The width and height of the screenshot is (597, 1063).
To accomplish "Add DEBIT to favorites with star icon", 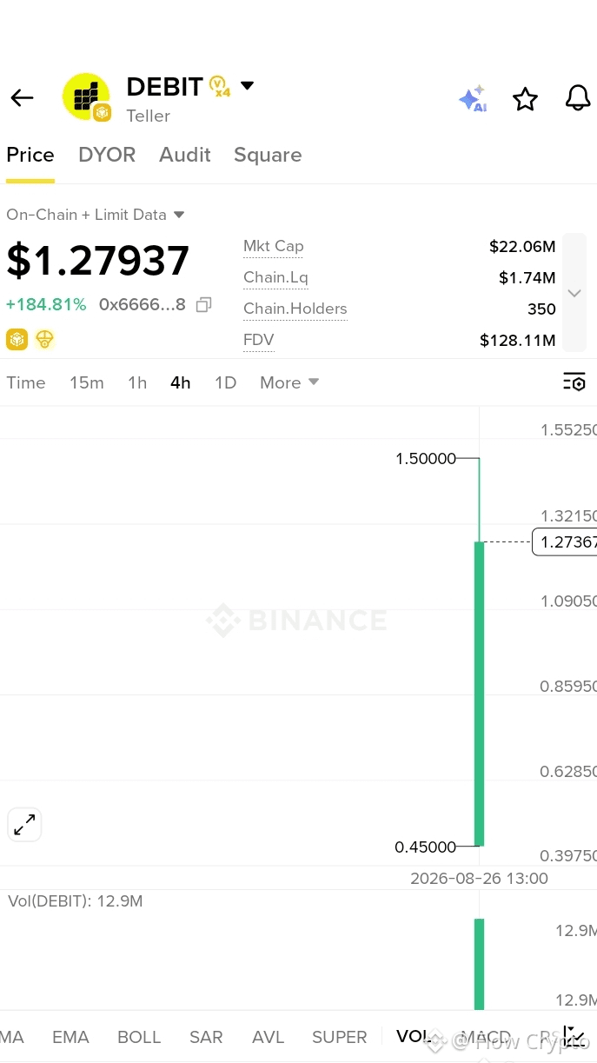I will point(525,99).
